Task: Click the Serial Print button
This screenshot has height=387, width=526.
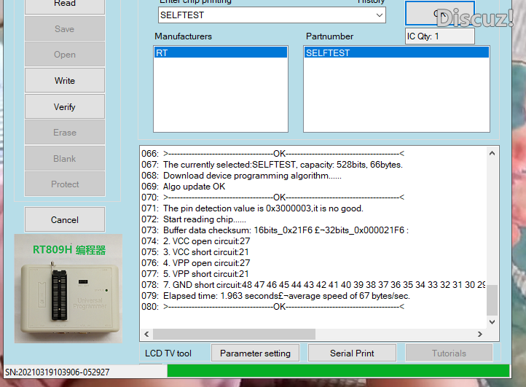Action: [352, 353]
